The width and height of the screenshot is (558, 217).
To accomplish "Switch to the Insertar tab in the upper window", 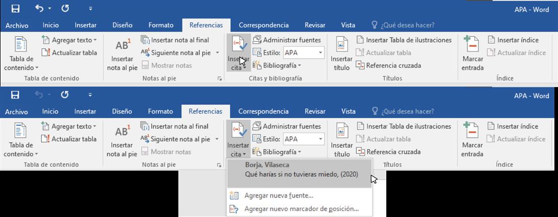I will 85,25.
